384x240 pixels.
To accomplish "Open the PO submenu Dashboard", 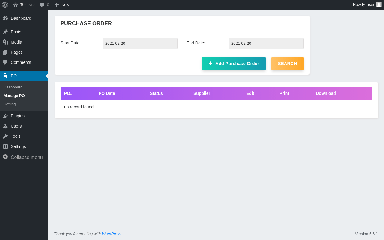I will [x=24, y=87].
